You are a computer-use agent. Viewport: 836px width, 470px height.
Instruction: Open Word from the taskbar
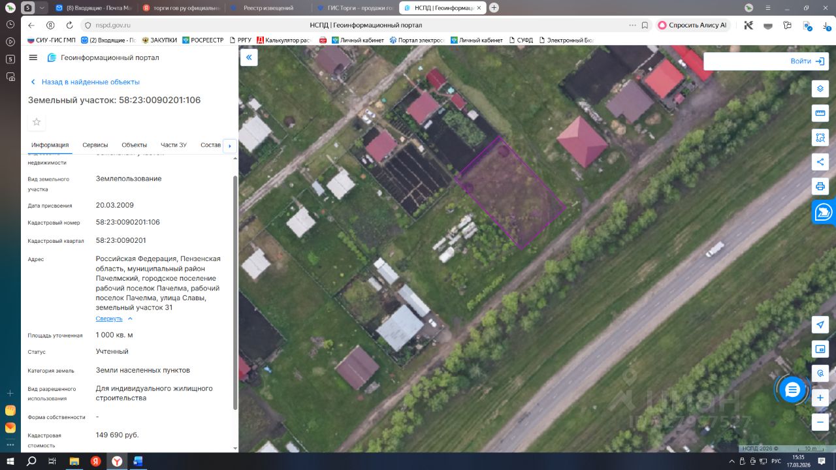click(138, 461)
